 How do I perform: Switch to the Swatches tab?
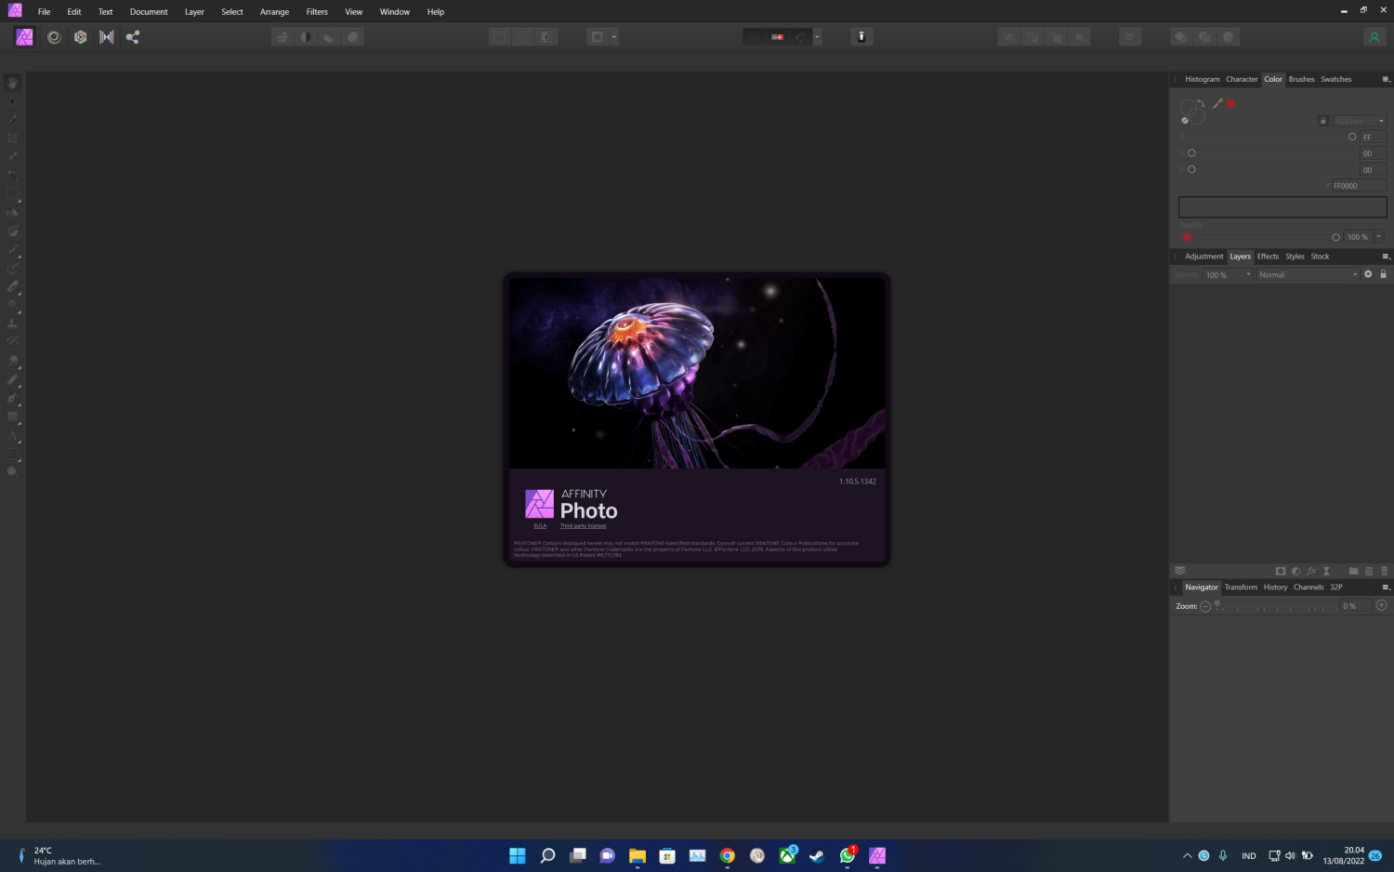click(x=1335, y=79)
